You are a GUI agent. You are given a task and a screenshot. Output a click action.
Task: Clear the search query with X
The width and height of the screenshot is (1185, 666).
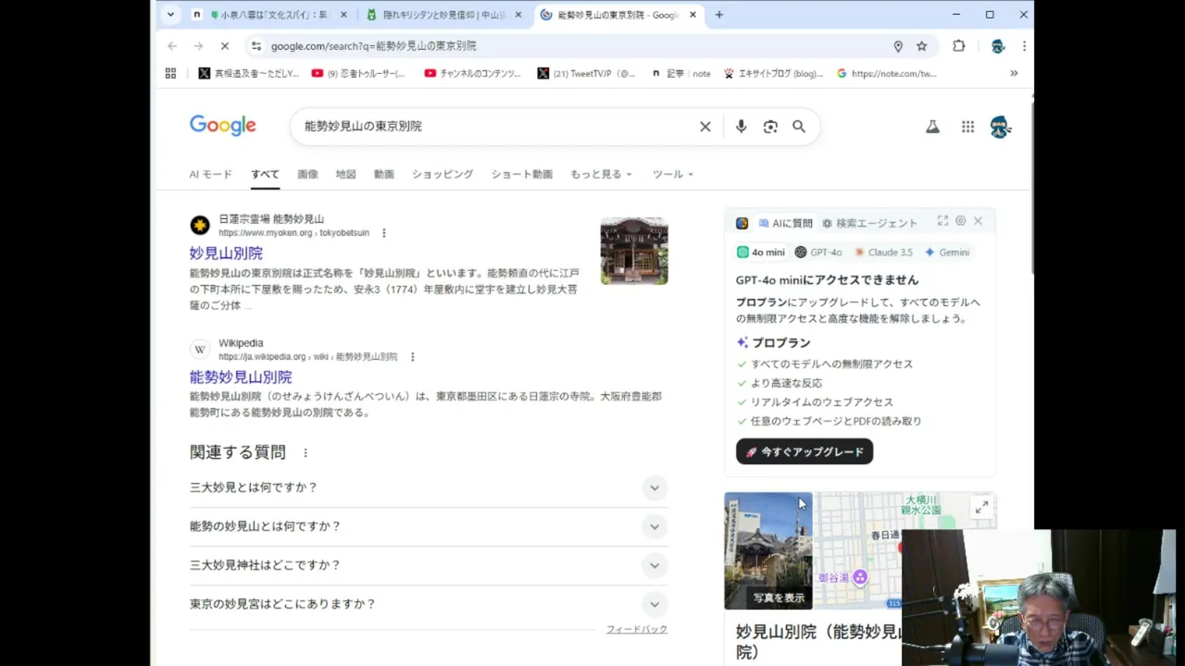tap(705, 127)
